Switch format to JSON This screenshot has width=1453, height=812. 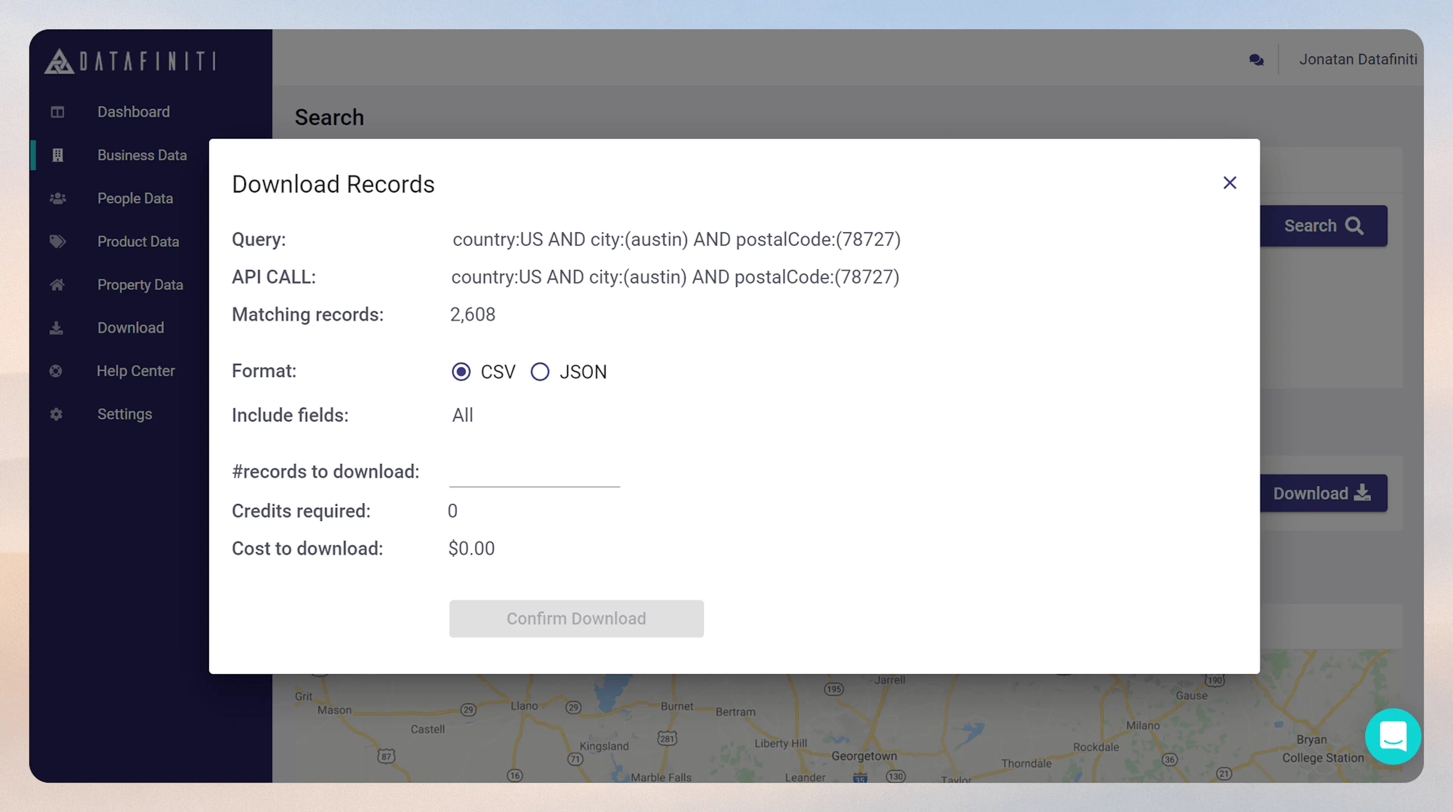click(x=540, y=371)
